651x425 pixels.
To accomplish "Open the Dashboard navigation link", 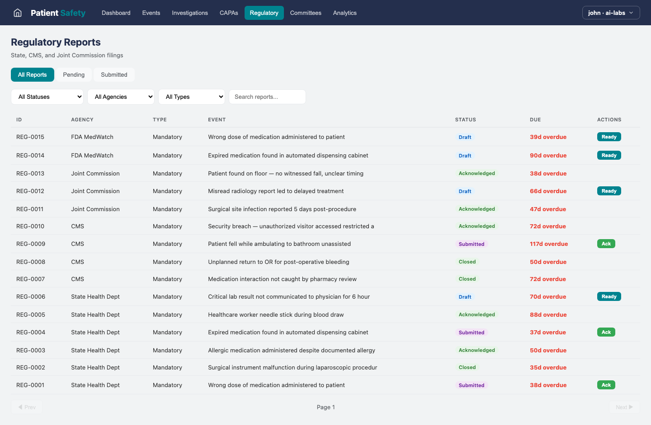I will (116, 13).
